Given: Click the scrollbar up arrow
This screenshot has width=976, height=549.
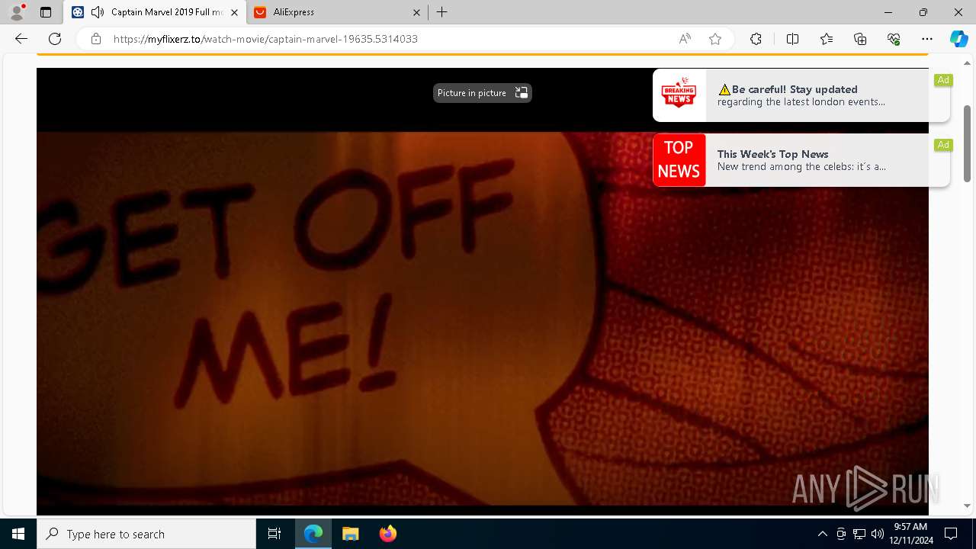Looking at the screenshot, I should [968, 63].
